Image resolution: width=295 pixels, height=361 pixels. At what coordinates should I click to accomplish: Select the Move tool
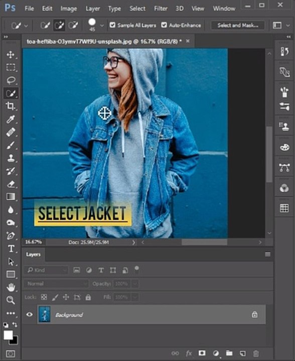click(11, 55)
